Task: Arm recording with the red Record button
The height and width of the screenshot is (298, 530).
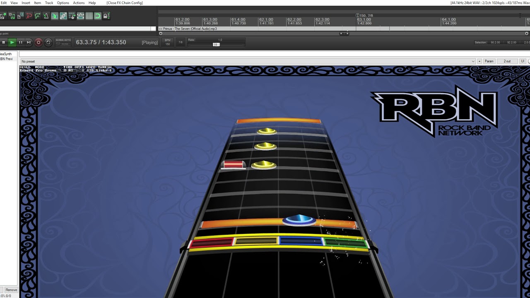Action: coord(38,42)
